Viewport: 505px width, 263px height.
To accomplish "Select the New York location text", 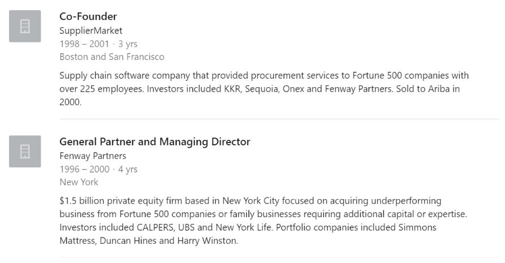I will 79,182.
